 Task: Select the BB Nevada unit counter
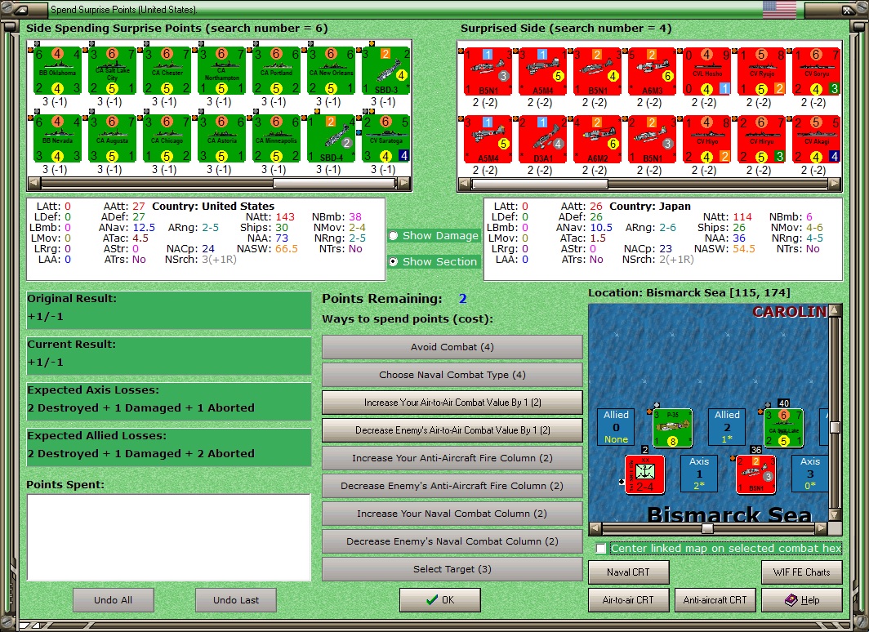58,139
